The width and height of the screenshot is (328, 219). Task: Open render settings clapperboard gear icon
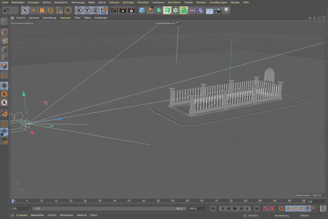click(131, 10)
